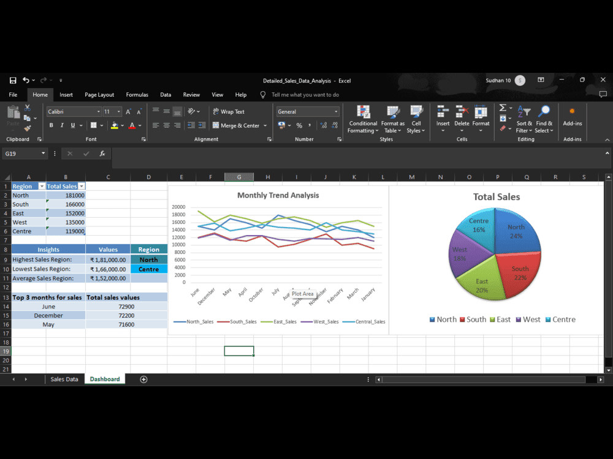
Task: Open Find & Select menu
Action: coord(544,119)
